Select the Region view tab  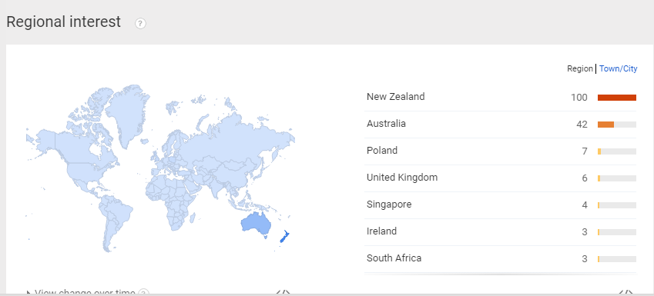[580, 68]
